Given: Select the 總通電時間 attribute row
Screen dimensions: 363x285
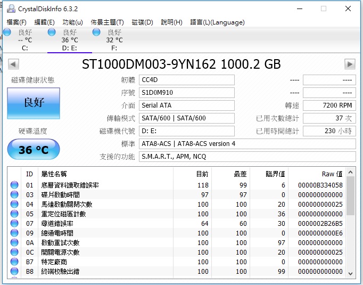Looking at the screenshot, I should pyautogui.click(x=177, y=233).
